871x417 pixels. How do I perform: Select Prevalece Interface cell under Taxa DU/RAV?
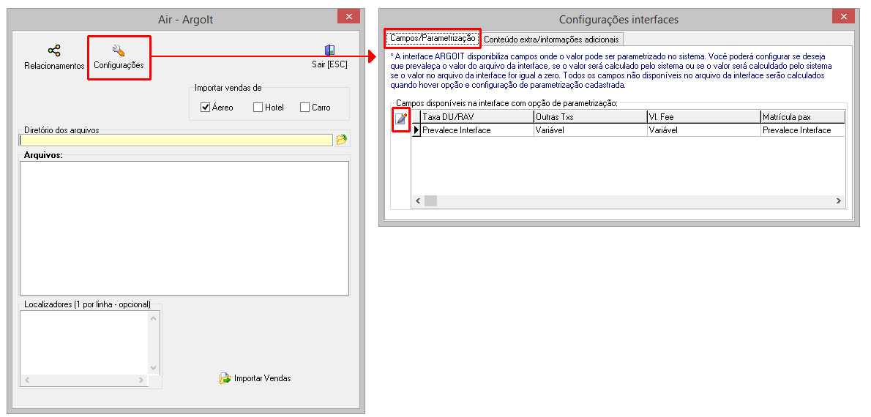pyautogui.click(x=476, y=130)
